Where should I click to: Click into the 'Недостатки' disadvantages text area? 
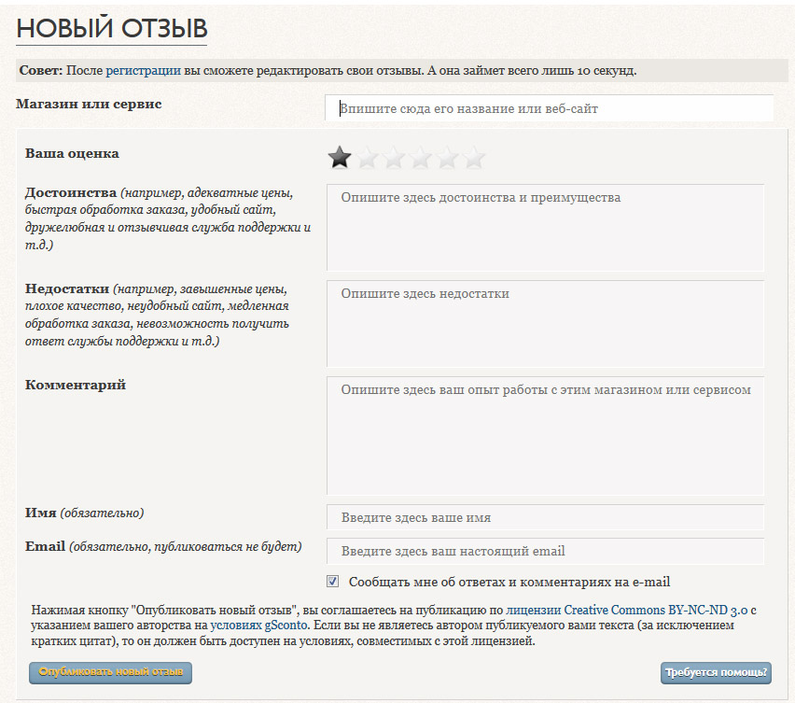tap(545, 324)
